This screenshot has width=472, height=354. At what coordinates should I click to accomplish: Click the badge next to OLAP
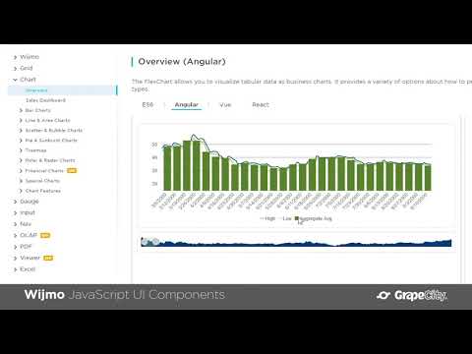coord(45,235)
